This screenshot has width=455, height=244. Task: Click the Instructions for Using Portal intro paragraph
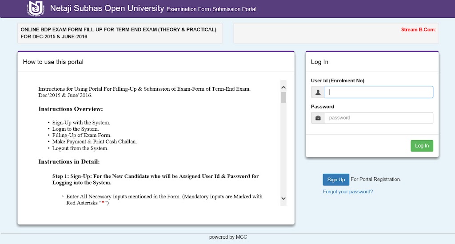pos(144,92)
